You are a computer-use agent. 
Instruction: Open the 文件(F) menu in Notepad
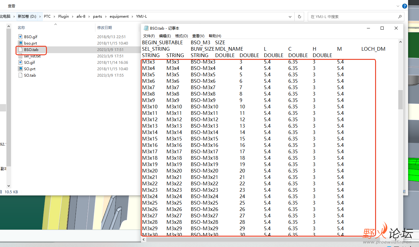(149, 36)
